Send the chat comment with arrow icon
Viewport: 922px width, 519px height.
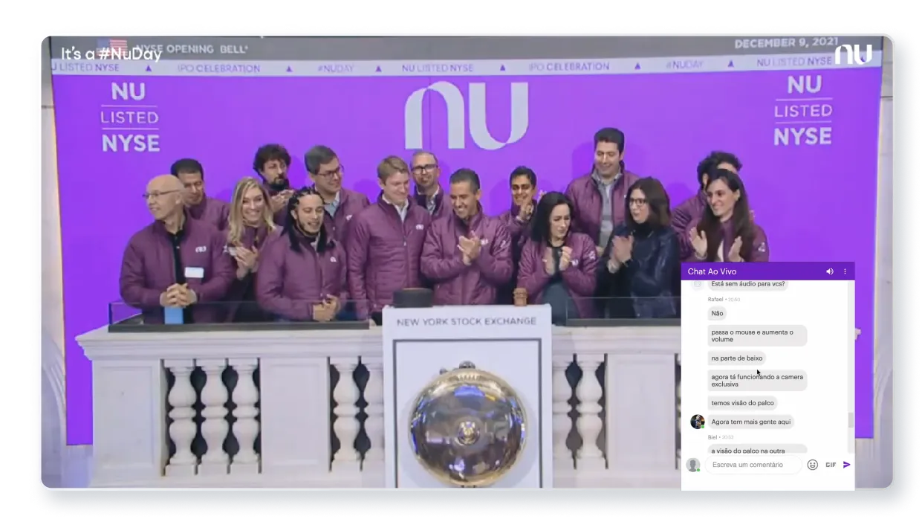(x=847, y=465)
